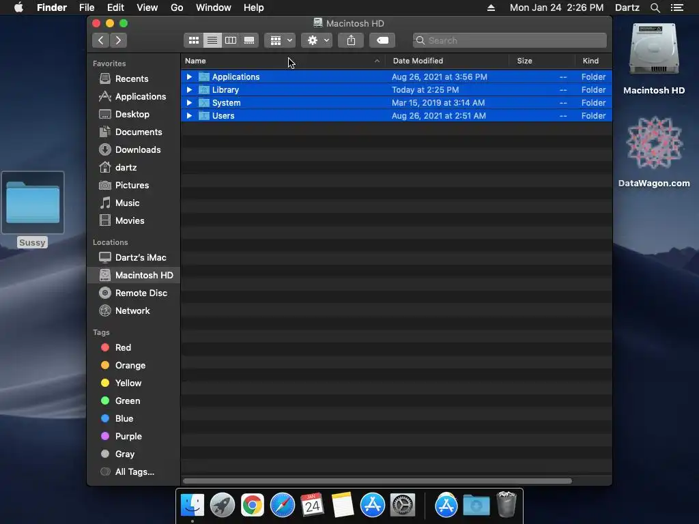The width and height of the screenshot is (699, 524).
Task: Filter by the Red tag
Action: click(123, 347)
